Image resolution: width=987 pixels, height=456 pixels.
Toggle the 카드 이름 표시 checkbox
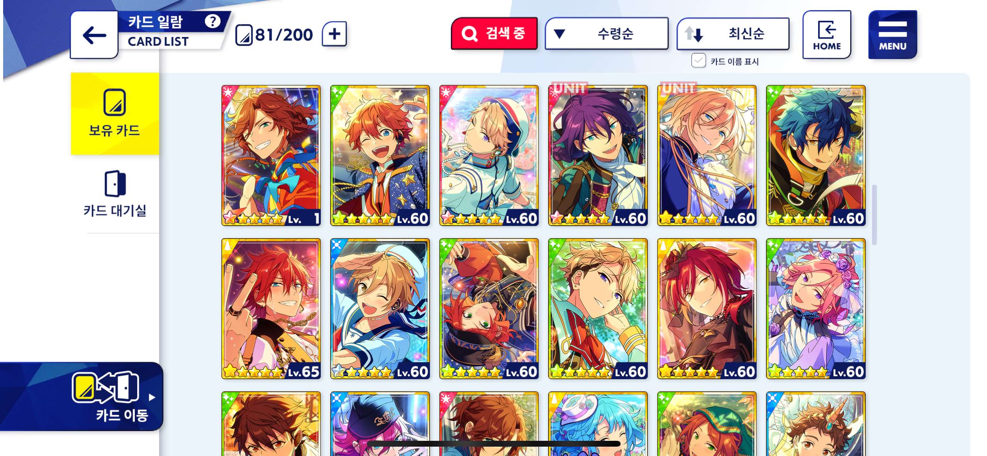click(x=698, y=61)
